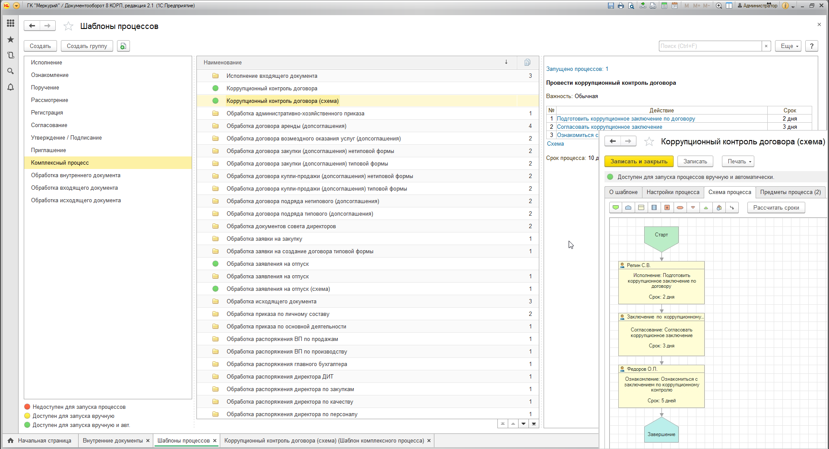Viewport: 829px width, 449px height.
Task: Click the Записать button
Action: pos(695,161)
